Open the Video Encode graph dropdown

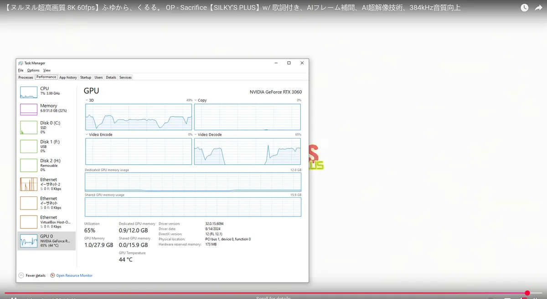pyautogui.click(x=87, y=135)
